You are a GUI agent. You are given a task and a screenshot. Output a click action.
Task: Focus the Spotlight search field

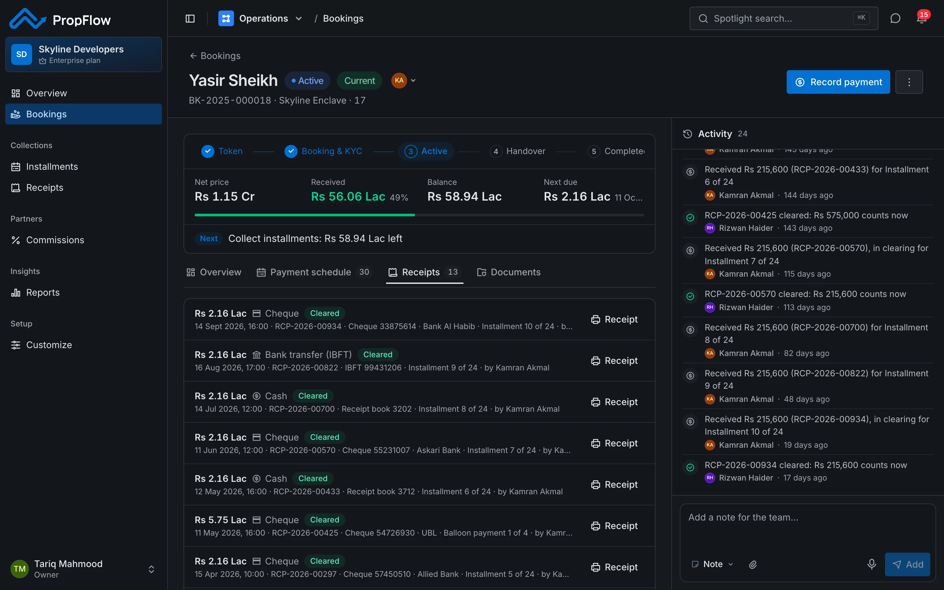783,18
